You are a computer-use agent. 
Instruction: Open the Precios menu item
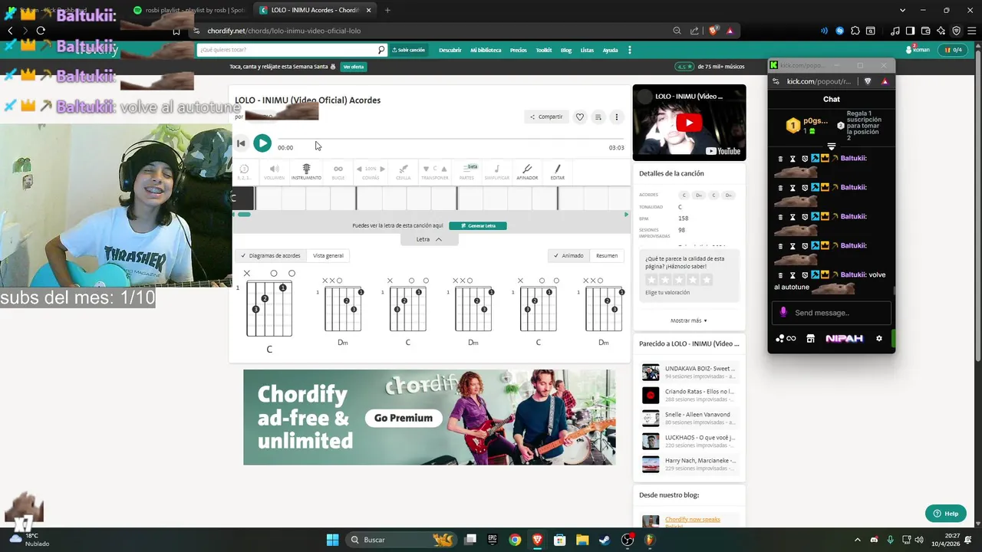point(519,50)
